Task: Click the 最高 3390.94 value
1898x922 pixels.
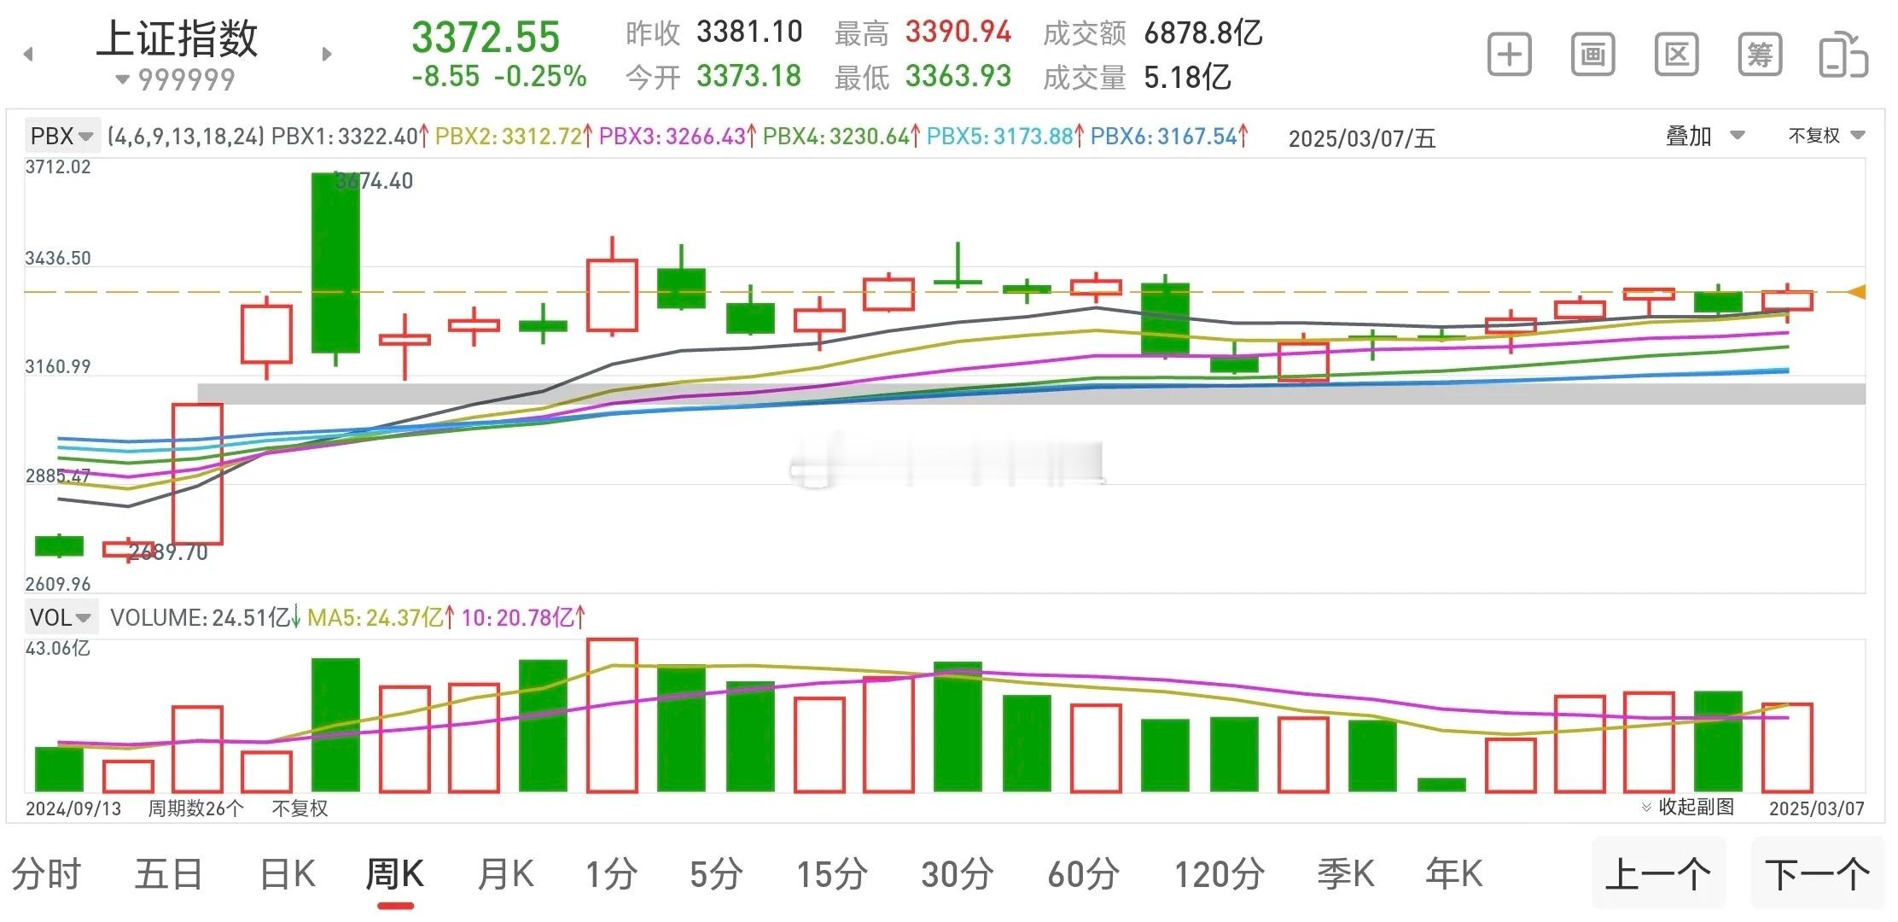Action: pos(958,32)
